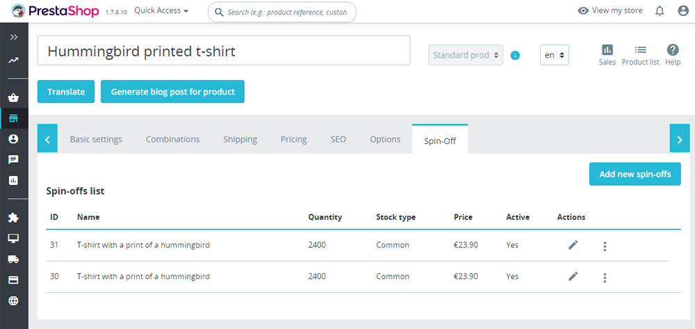Viewport: 695px width, 329px height.
Task: Edit spin-off 31 with pencil icon
Action: (573, 245)
